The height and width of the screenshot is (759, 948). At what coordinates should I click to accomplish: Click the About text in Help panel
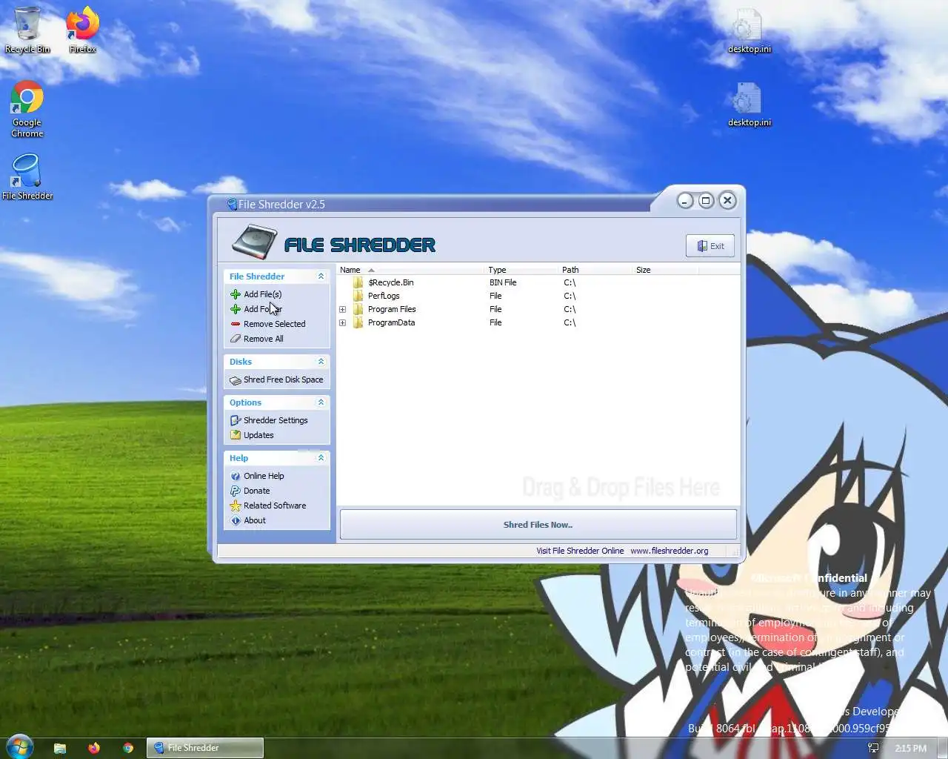pos(255,520)
